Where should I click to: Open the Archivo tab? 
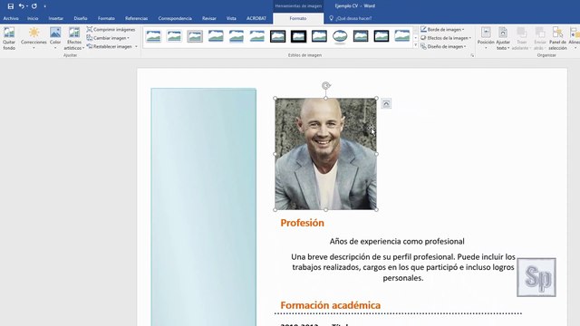click(x=11, y=18)
